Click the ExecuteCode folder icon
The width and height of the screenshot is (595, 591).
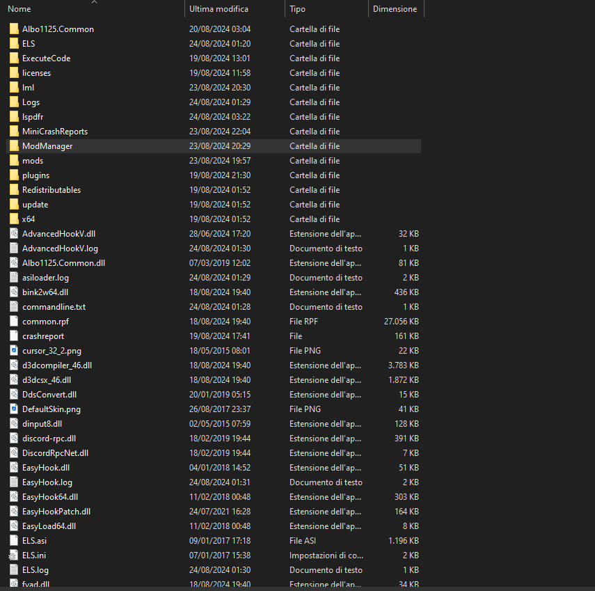[x=14, y=58]
